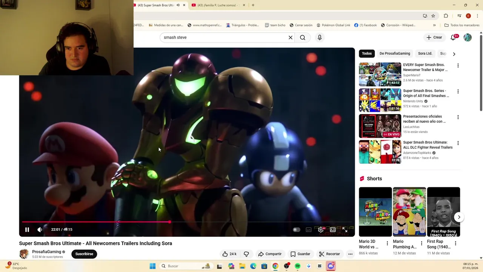Bookmark this page with the star

[433, 16]
